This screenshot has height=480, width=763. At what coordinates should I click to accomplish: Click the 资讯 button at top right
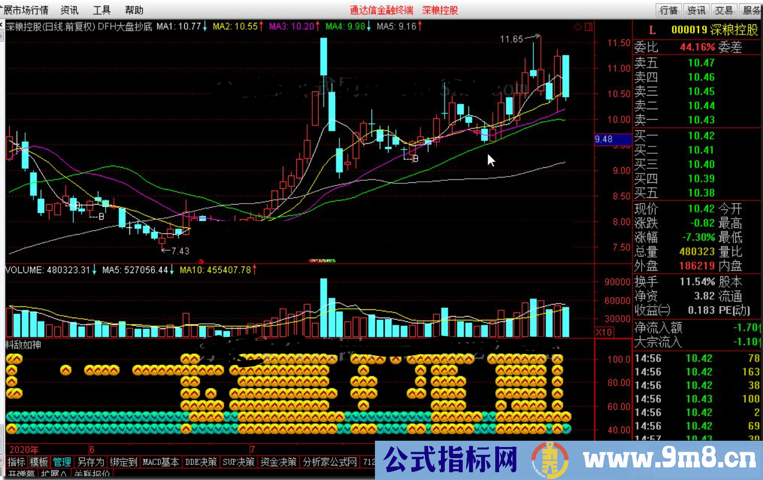point(696,10)
